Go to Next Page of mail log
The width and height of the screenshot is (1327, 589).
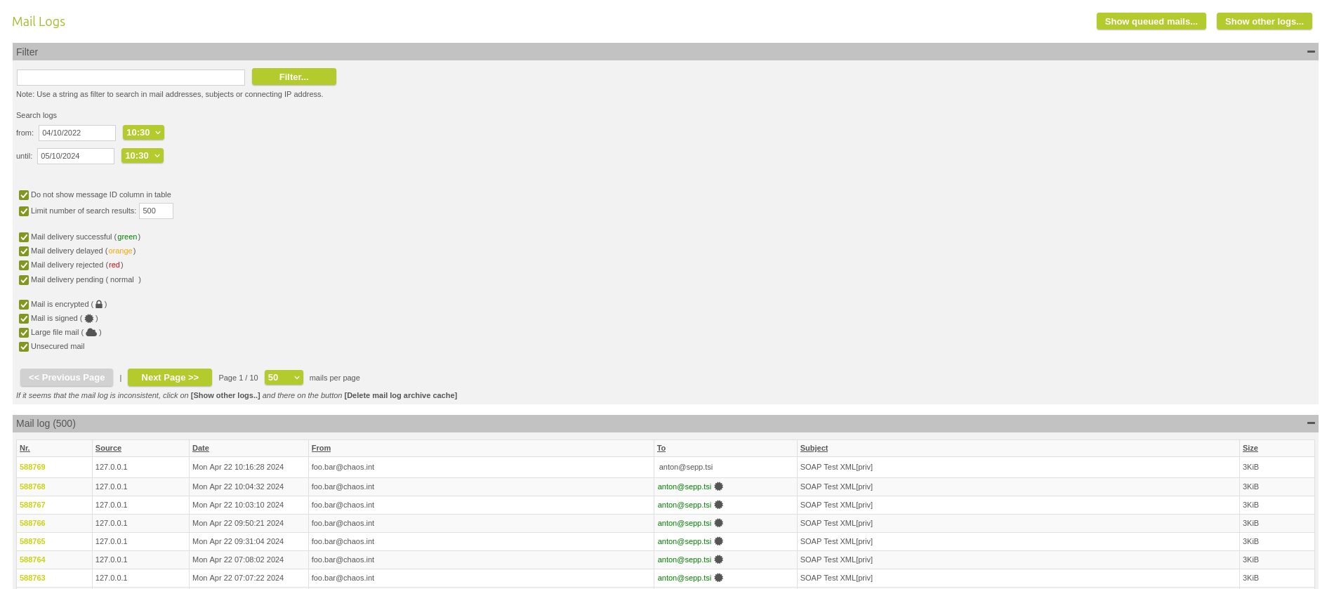pos(169,378)
